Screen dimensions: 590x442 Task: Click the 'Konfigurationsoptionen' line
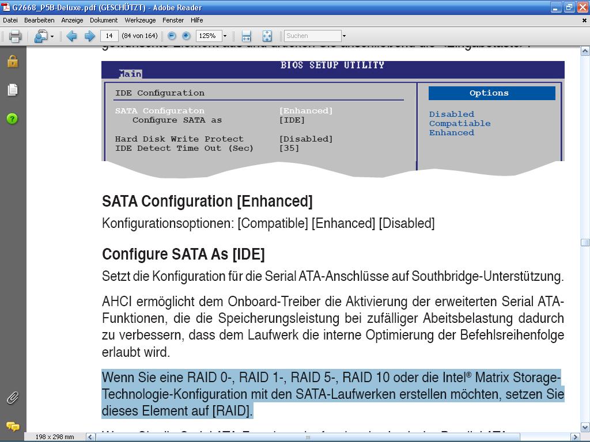point(268,223)
